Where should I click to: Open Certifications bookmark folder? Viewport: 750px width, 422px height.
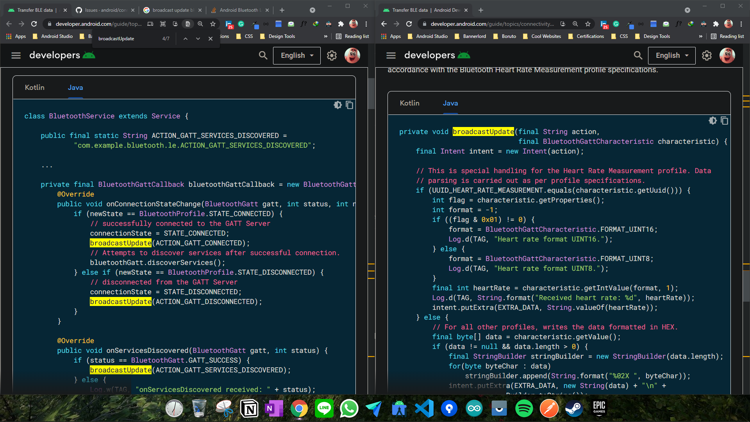coord(586,36)
